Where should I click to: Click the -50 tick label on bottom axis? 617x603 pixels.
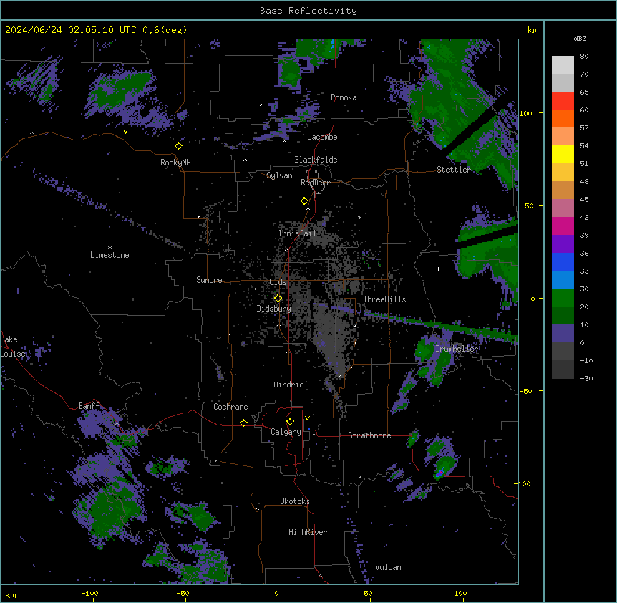pos(183,593)
